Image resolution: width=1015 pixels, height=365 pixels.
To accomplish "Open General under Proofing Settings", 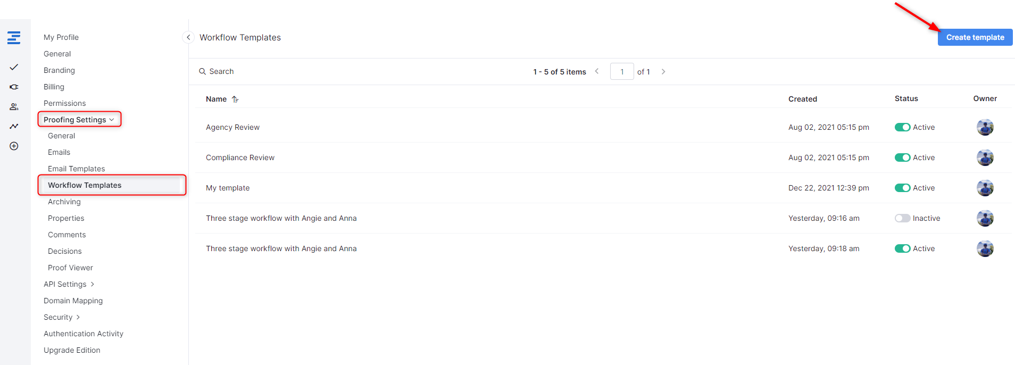I will click(x=61, y=136).
